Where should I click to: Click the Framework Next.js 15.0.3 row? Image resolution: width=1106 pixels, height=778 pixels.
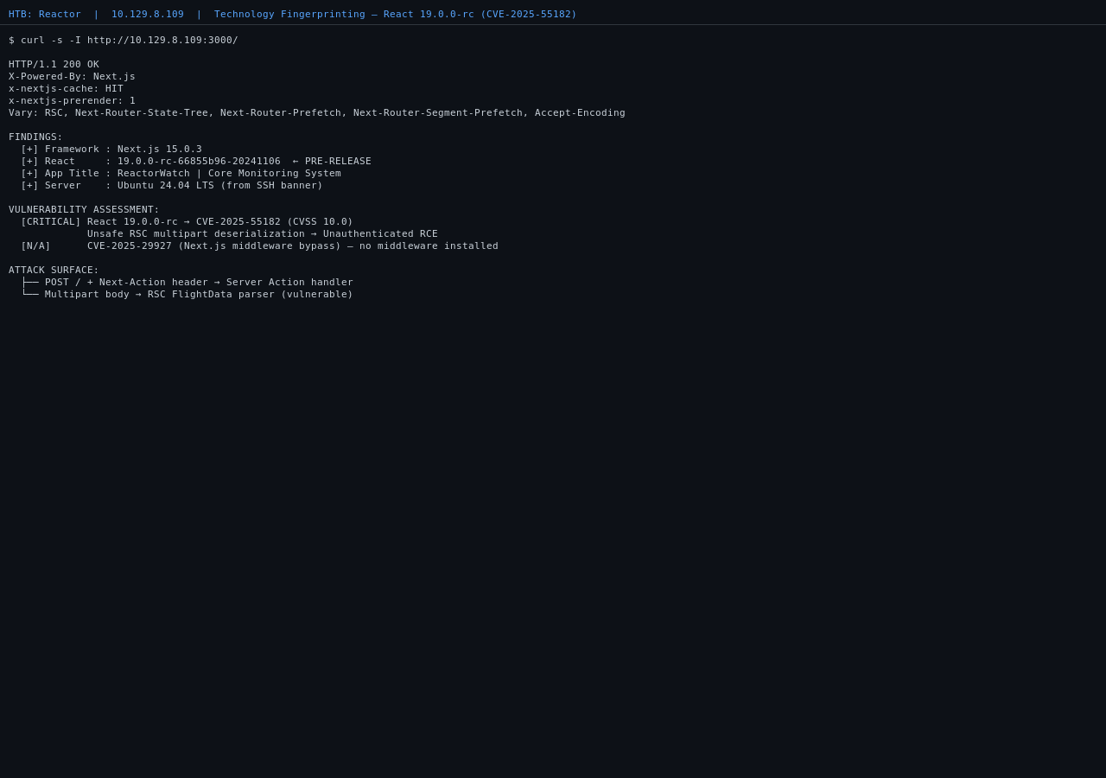111,149
